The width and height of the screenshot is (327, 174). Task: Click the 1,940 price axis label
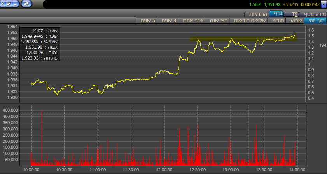(x=12, y=68)
